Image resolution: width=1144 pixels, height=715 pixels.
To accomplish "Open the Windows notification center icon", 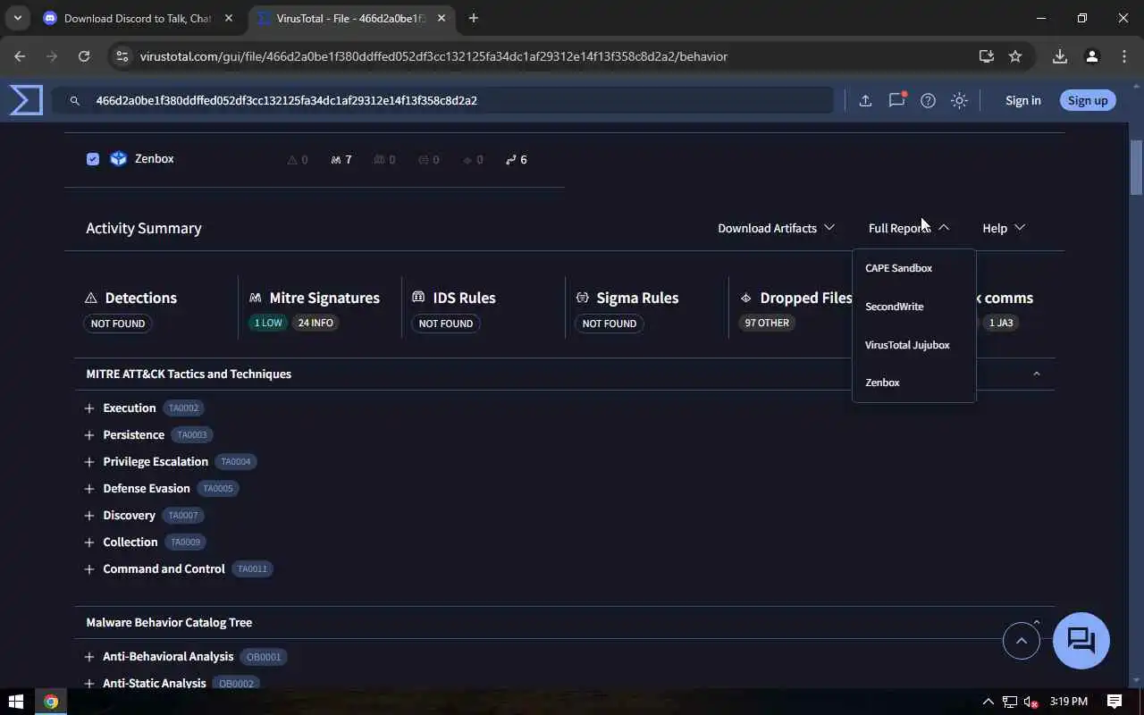I will click(x=1115, y=702).
